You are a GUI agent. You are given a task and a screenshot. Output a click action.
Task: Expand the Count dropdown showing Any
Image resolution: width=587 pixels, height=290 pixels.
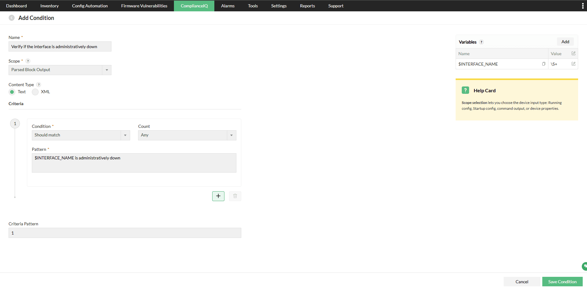(x=231, y=135)
